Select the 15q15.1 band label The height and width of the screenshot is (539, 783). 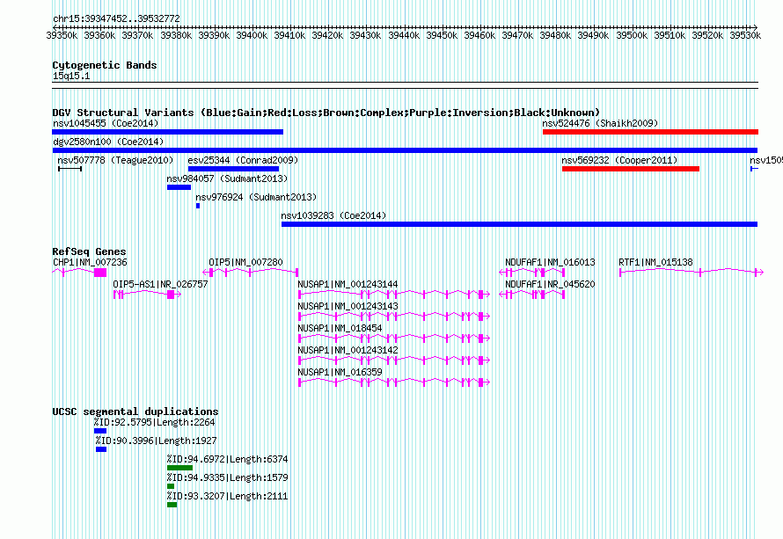(71, 76)
